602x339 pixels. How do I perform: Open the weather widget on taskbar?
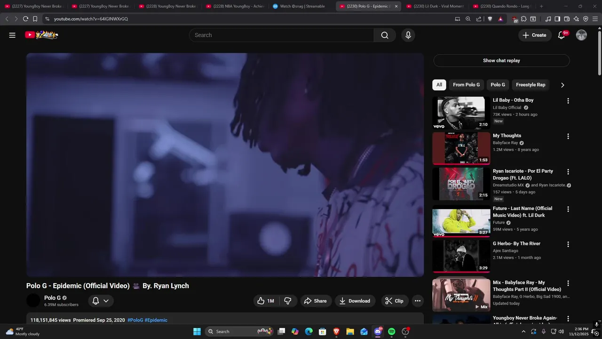pyautogui.click(x=23, y=331)
